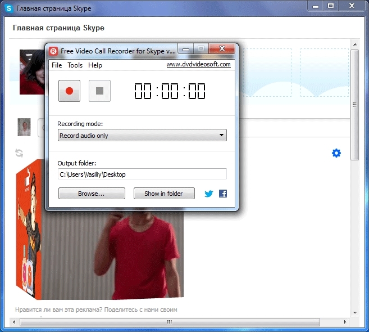Expand the Recording mode dropdown
Viewport: 369px width, 332px height.
coord(142,135)
